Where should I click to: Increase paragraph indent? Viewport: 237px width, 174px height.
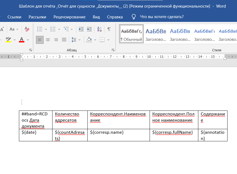tap(89, 29)
